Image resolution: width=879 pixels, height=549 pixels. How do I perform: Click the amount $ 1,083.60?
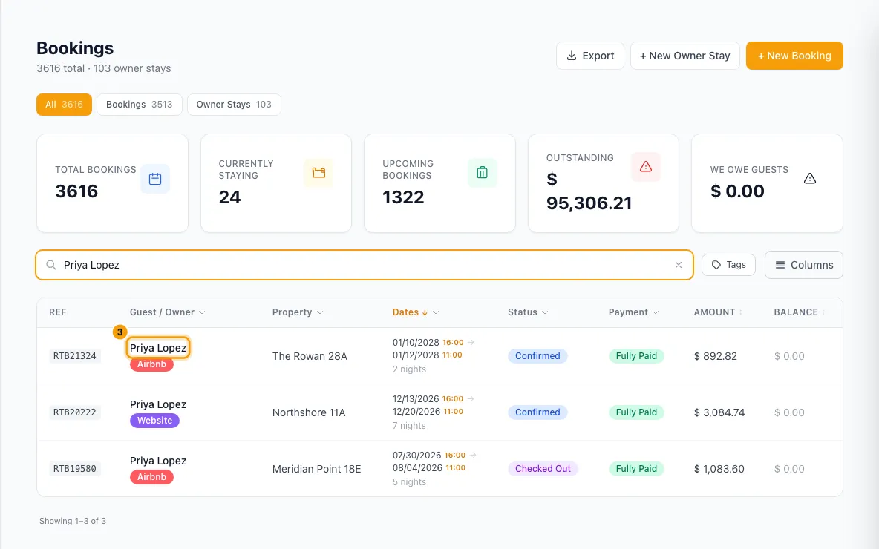tap(719, 469)
